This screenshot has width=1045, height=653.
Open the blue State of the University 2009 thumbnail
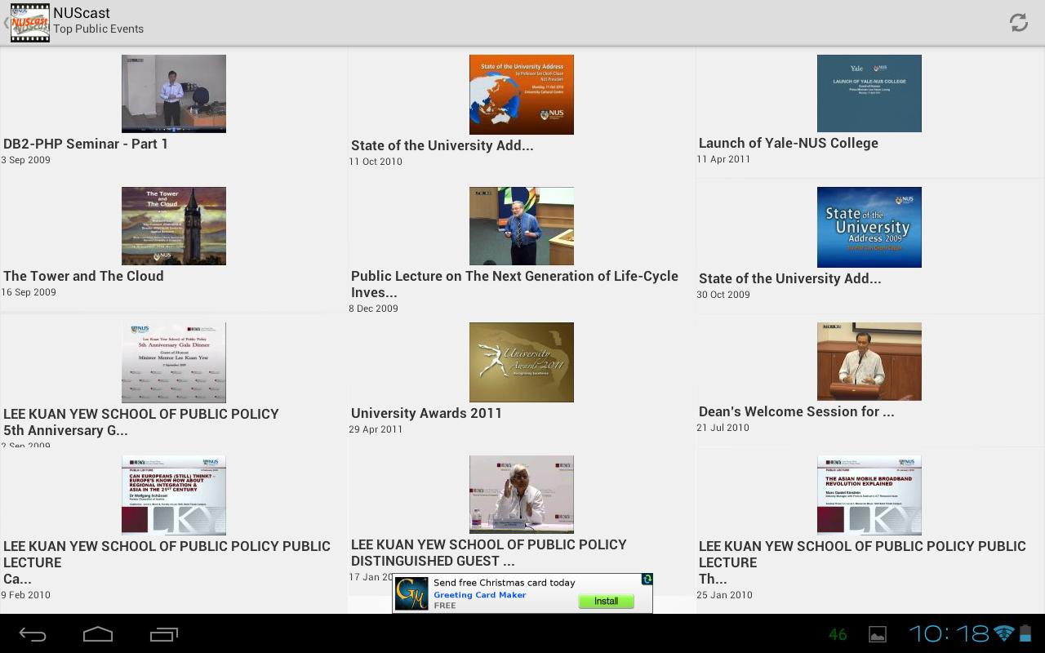(x=869, y=227)
